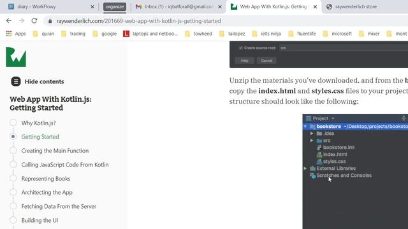Click the padlock icon in address bar

click(50, 21)
